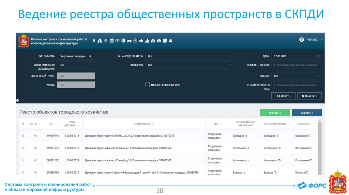
Task: Open the Балансодержатель filter dropdown
Action: pyautogui.click(x=189, y=56)
